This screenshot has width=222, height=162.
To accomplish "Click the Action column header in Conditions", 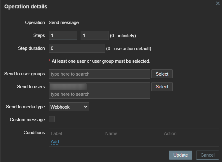I will (x=170, y=133).
